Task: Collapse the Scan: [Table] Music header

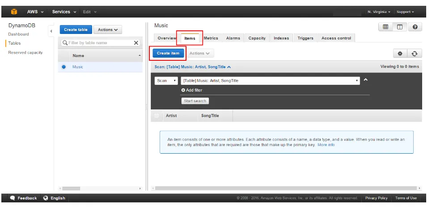Action: point(193,67)
